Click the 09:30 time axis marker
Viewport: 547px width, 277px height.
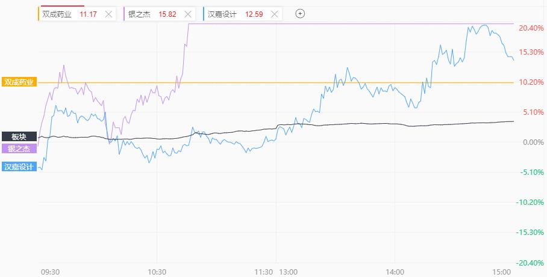coord(50,272)
